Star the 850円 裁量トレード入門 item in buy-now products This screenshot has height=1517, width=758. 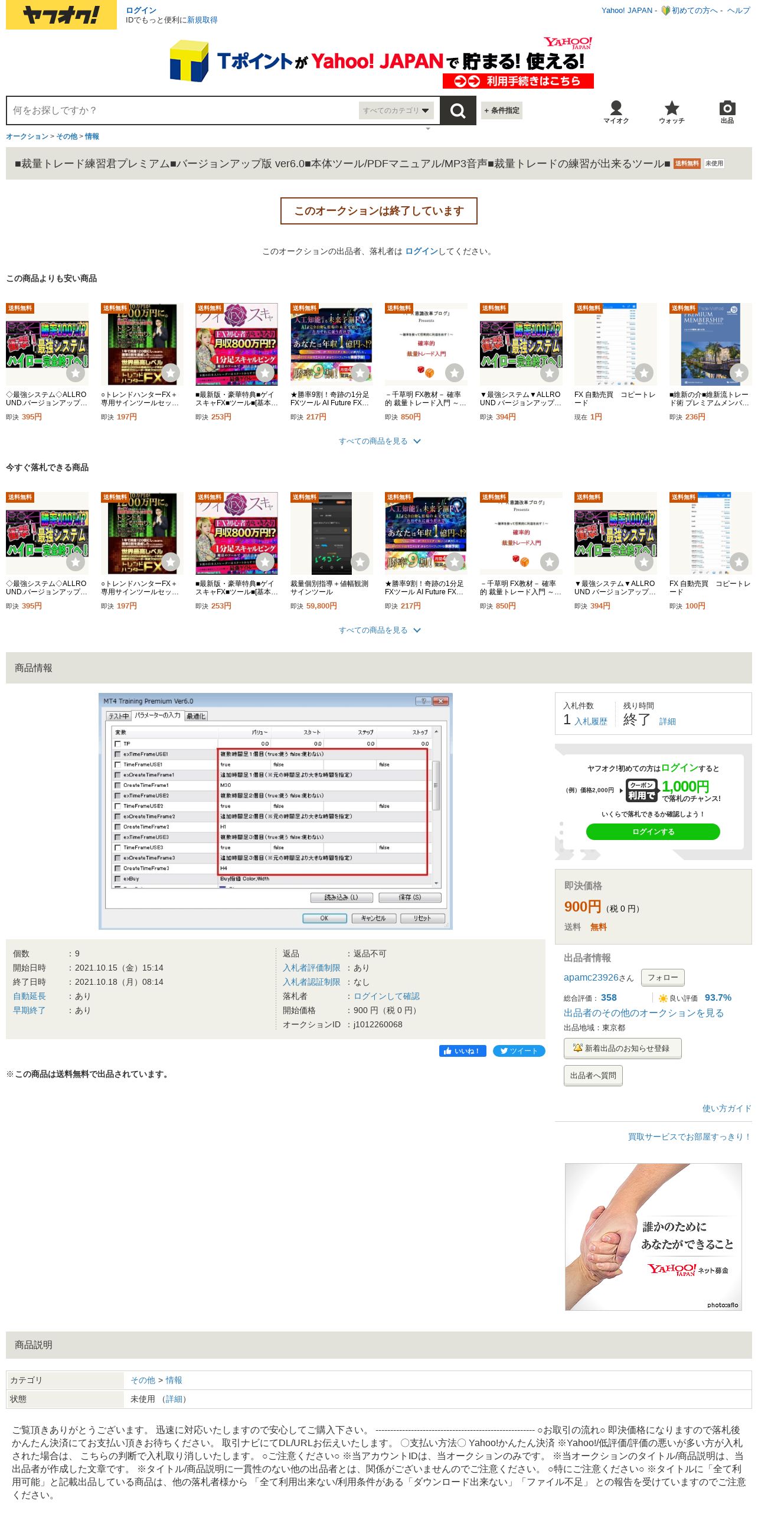pyautogui.click(x=550, y=562)
